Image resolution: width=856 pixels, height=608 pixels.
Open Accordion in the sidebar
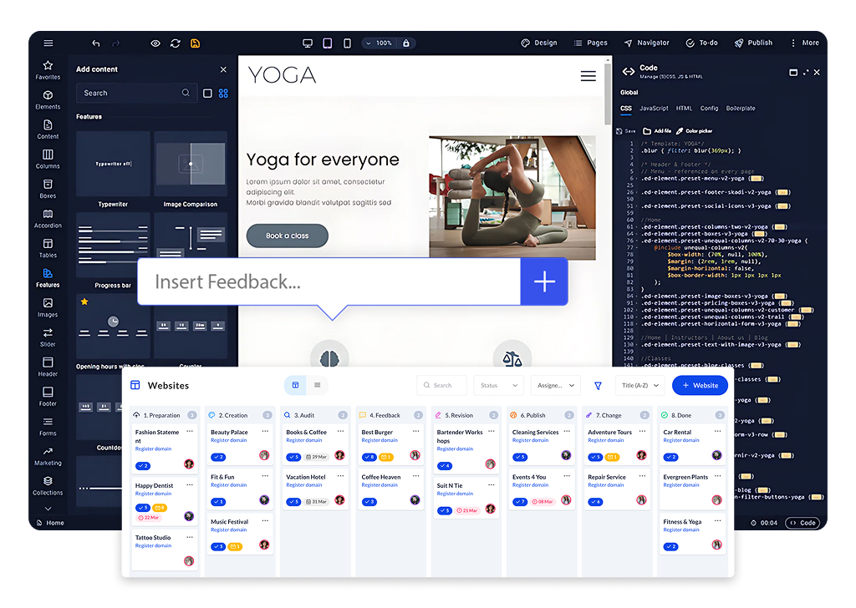point(48,218)
